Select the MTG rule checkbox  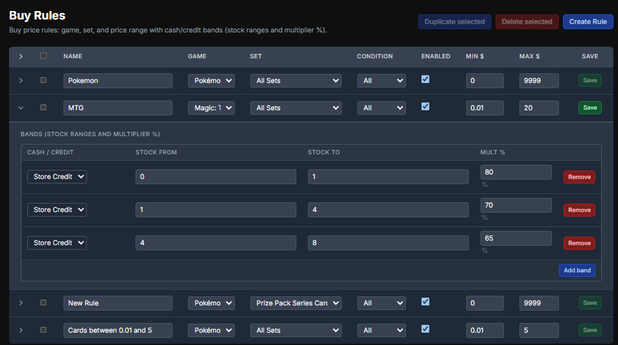coord(43,107)
